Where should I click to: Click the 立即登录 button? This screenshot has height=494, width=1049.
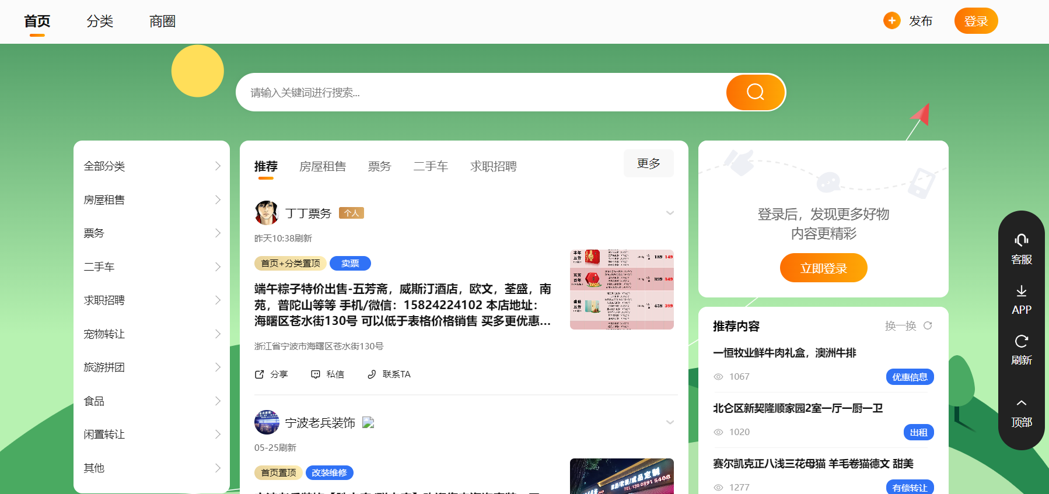[x=823, y=268]
